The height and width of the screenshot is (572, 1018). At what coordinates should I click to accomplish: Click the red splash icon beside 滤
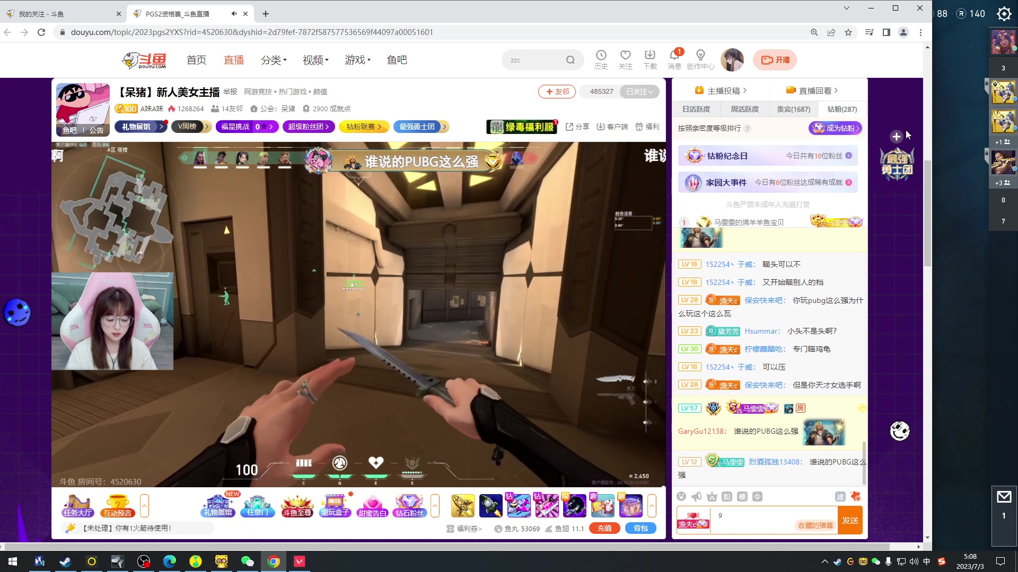pyautogui.click(x=855, y=496)
